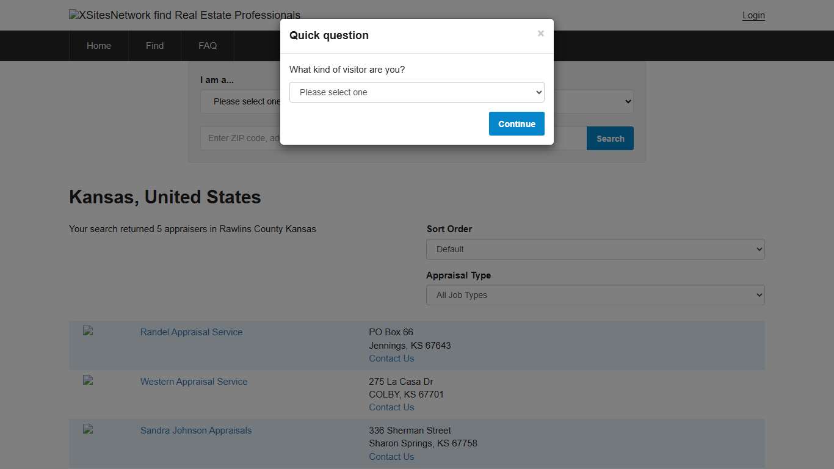Open the visitor type dropdown in dialog
Image resolution: width=834 pixels, height=469 pixels.
tap(416, 92)
